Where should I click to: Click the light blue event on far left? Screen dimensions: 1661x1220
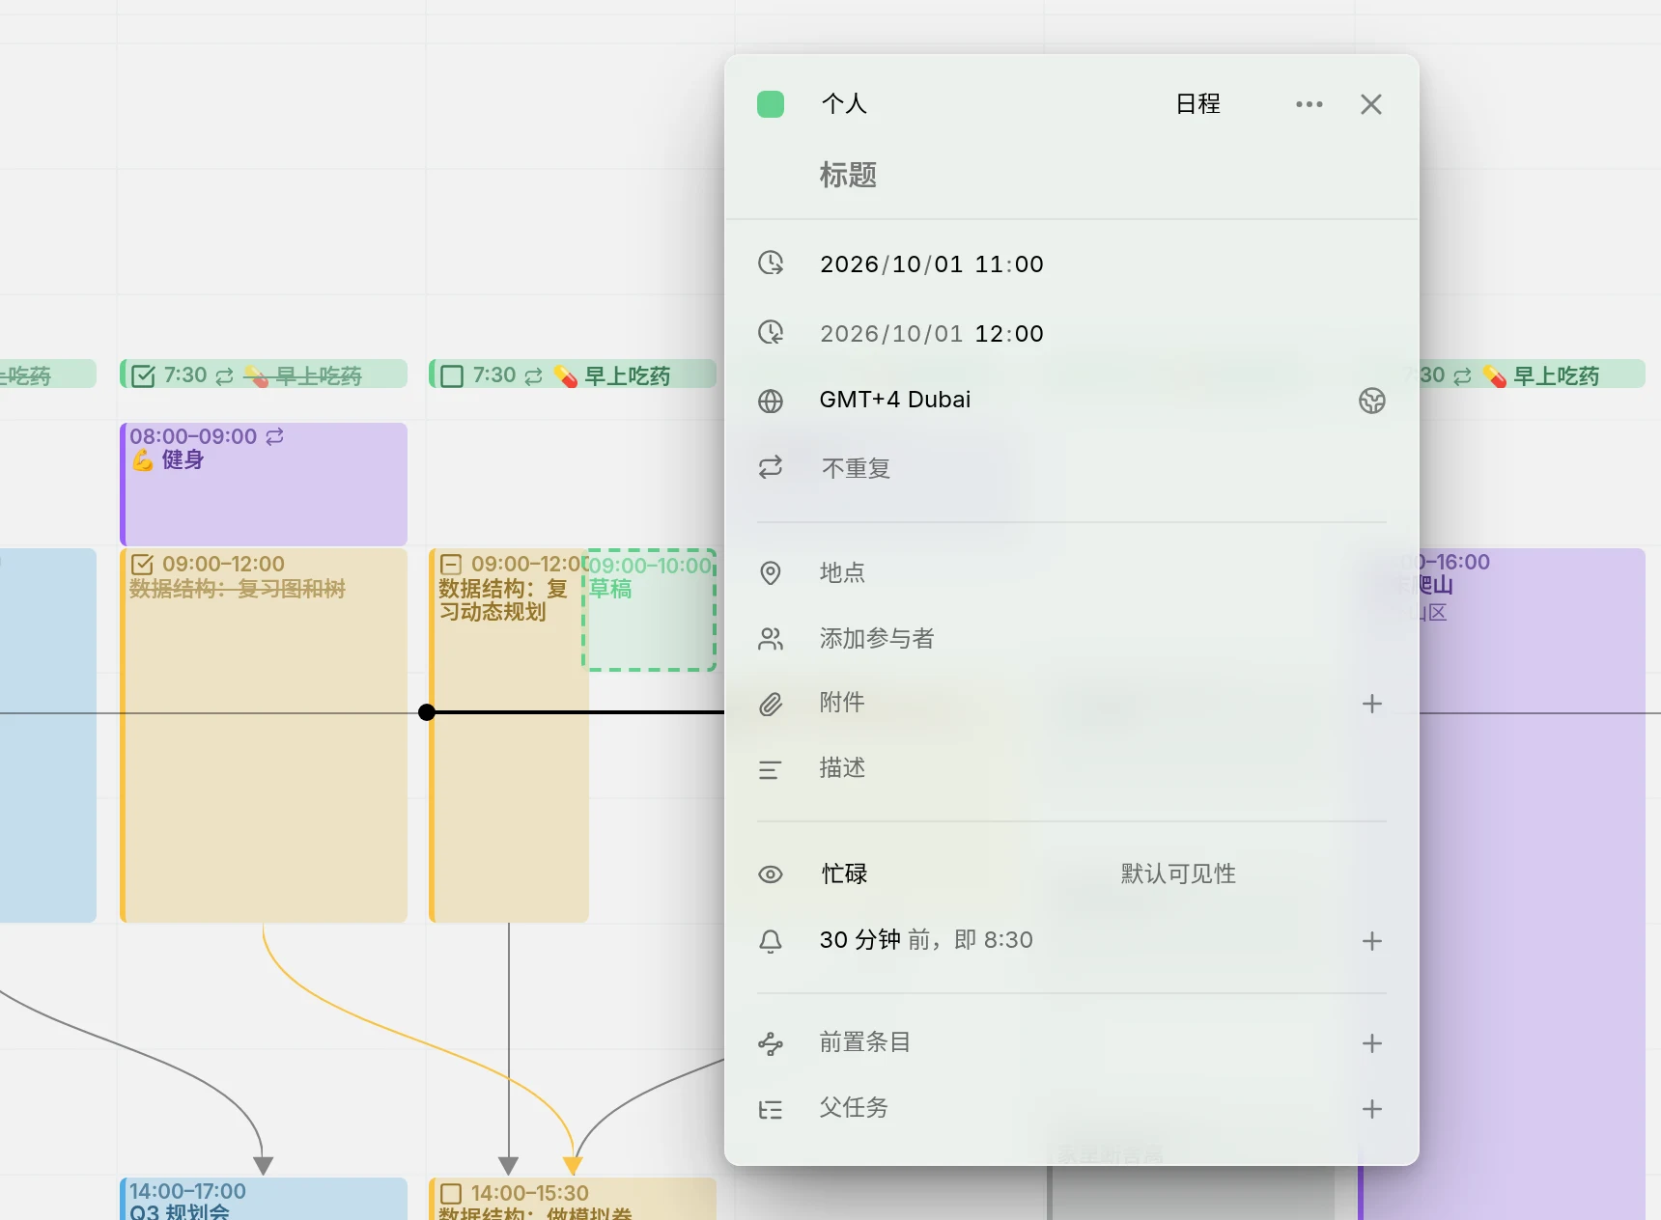pyautogui.click(x=48, y=735)
